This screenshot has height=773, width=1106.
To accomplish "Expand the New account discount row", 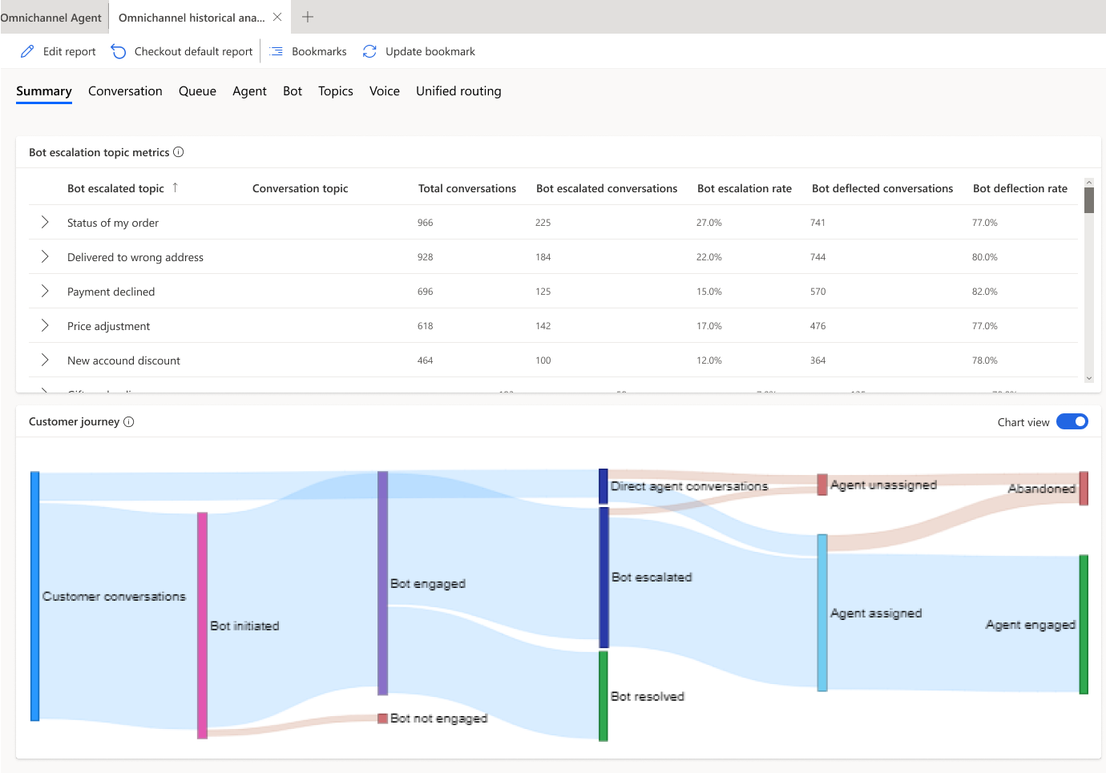I will [45, 360].
